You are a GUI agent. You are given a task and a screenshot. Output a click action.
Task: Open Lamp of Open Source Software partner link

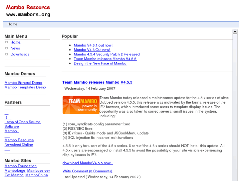(x=23, y=124)
